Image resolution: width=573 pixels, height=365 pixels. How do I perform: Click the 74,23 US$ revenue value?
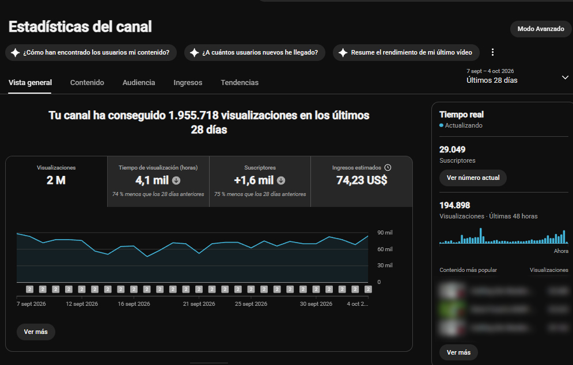click(362, 180)
